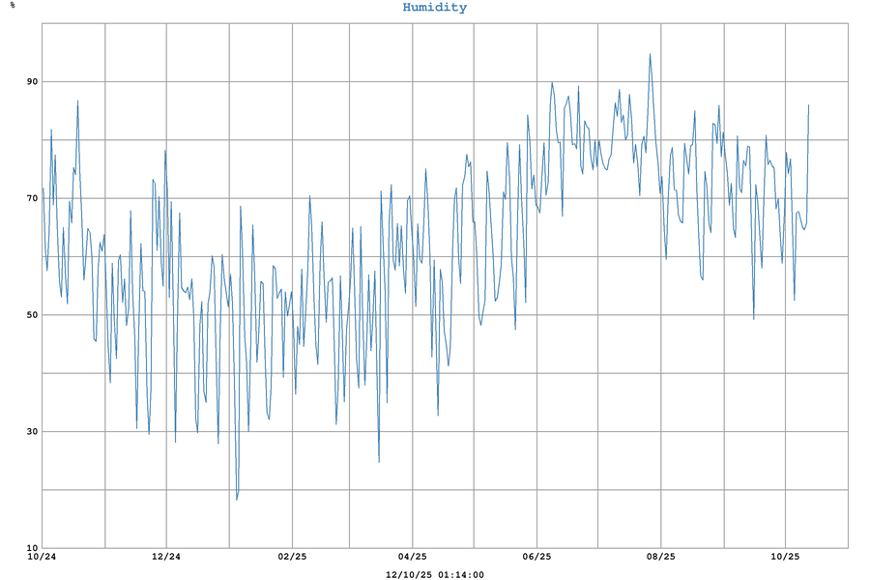Select the first data point at line's left start
870x580 pixels.
coord(43,188)
